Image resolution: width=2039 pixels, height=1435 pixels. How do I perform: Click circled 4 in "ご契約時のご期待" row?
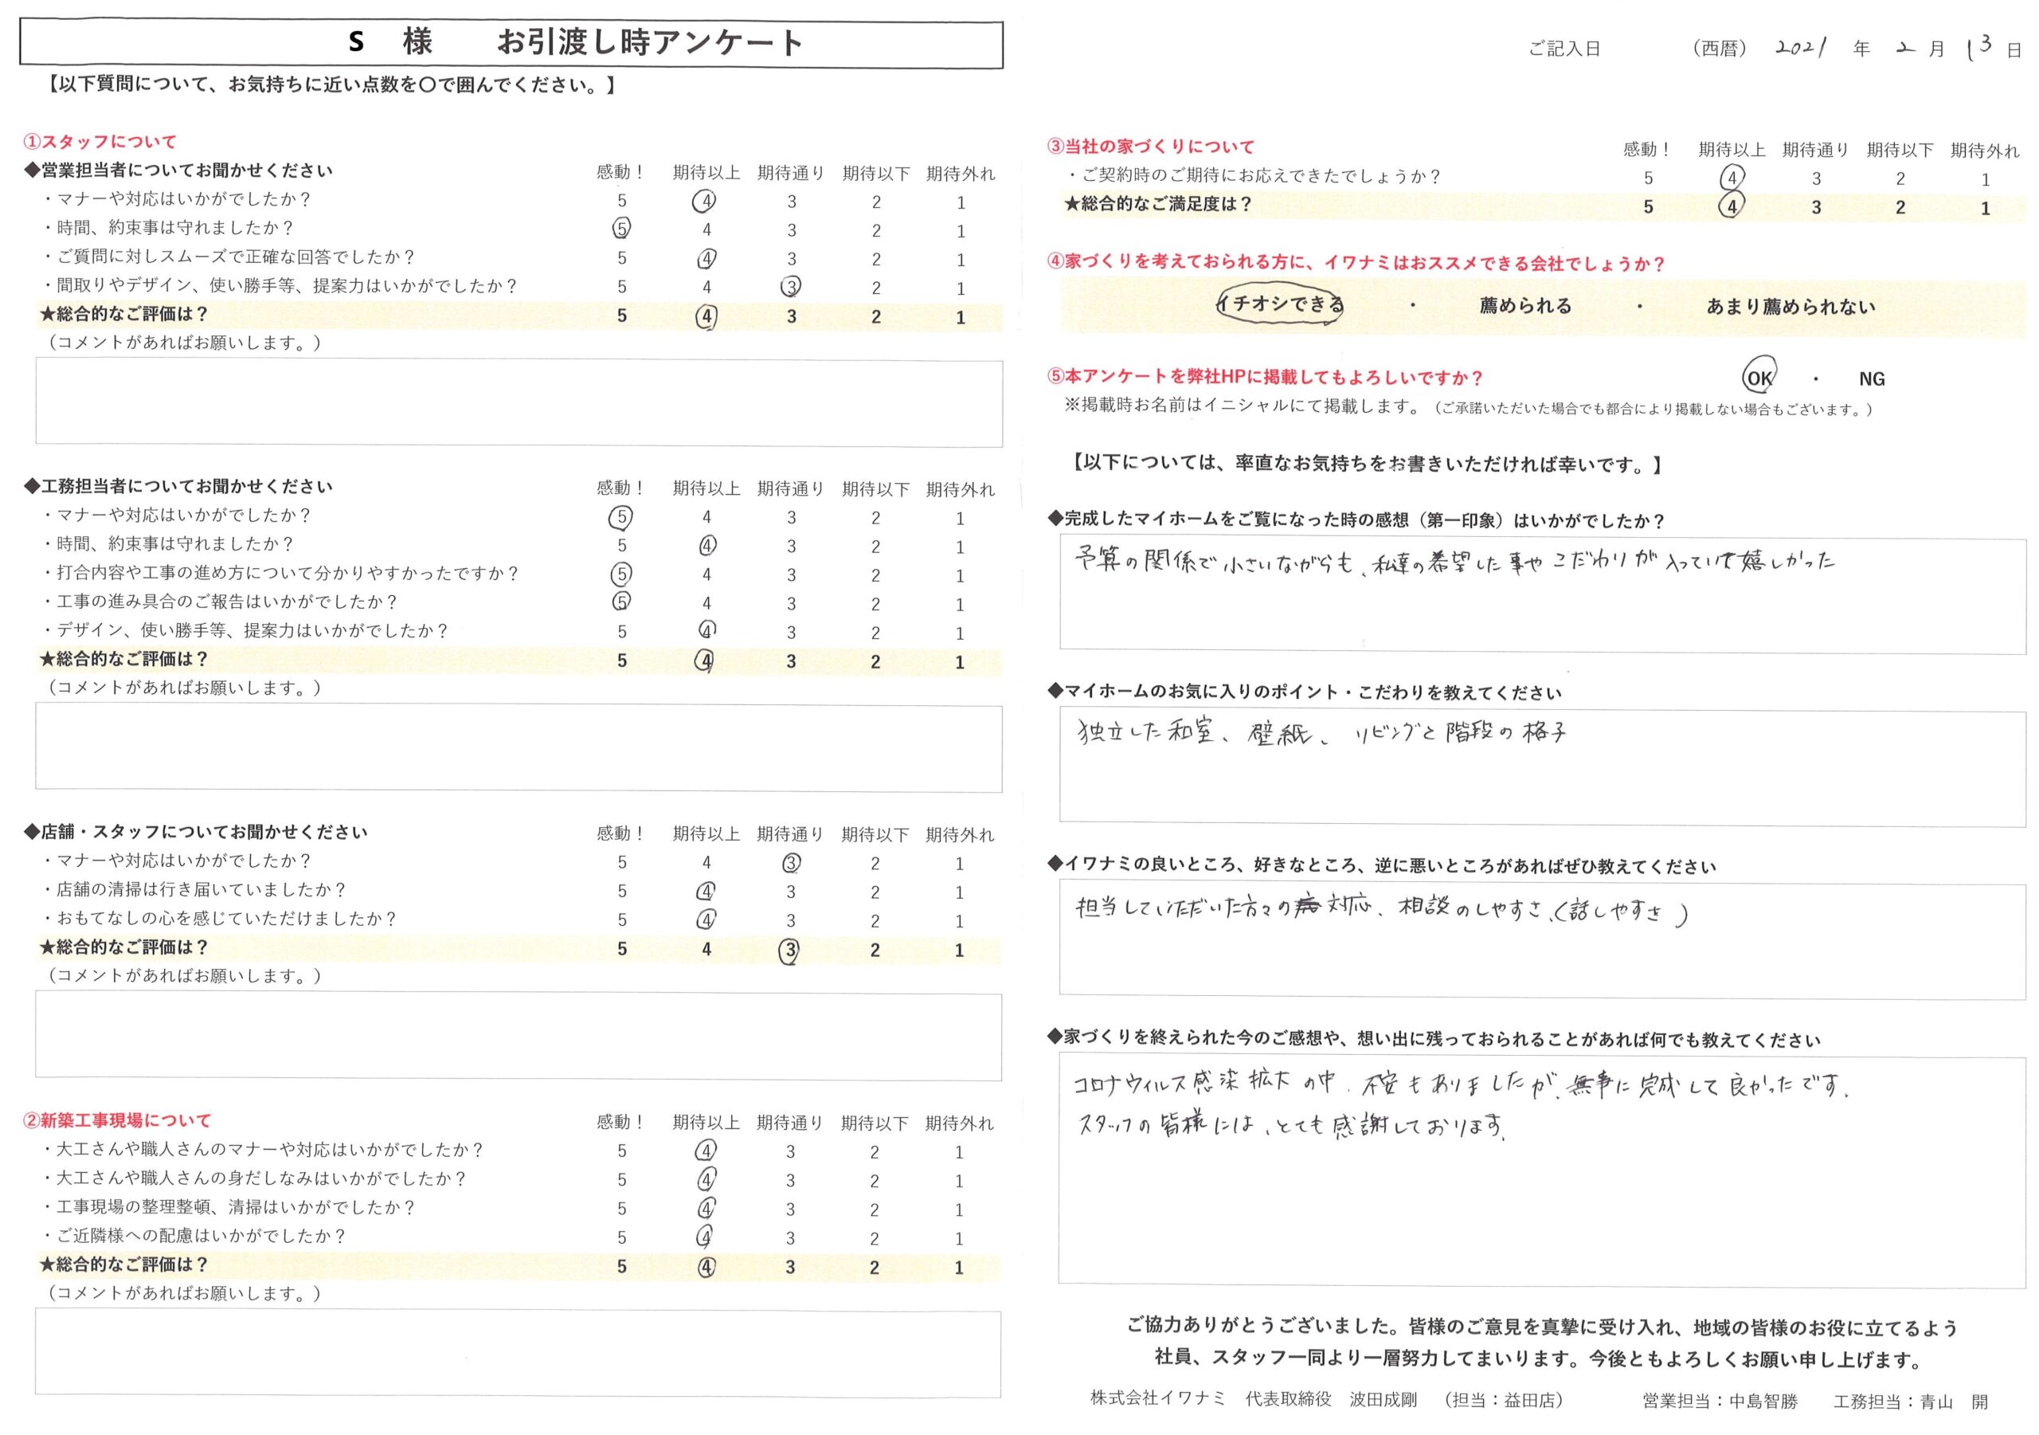click(1732, 178)
